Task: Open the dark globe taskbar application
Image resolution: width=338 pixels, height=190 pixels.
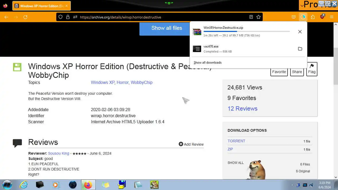Action: coord(73,185)
